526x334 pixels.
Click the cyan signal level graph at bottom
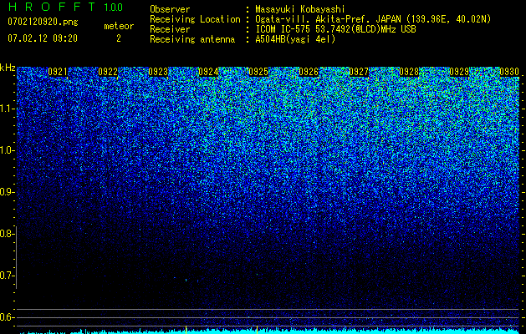(x=268, y=331)
